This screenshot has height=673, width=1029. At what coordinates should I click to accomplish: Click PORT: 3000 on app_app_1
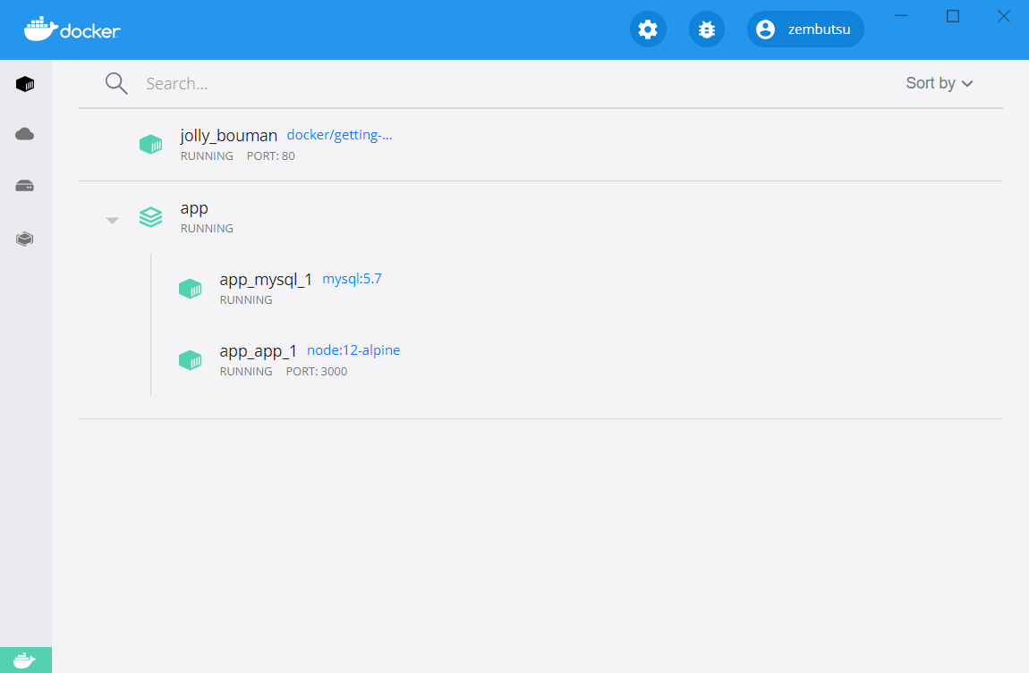317,372
